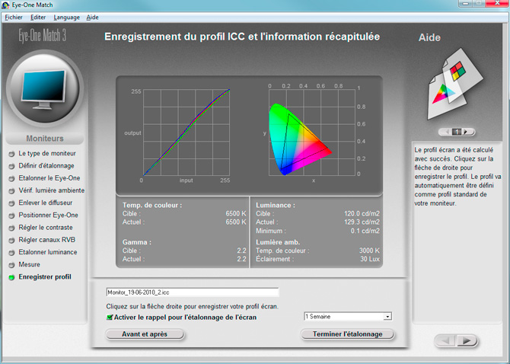Click bullet beside Positionner Eye-One
This screenshot has width=510, height=364.
pos(11,216)
